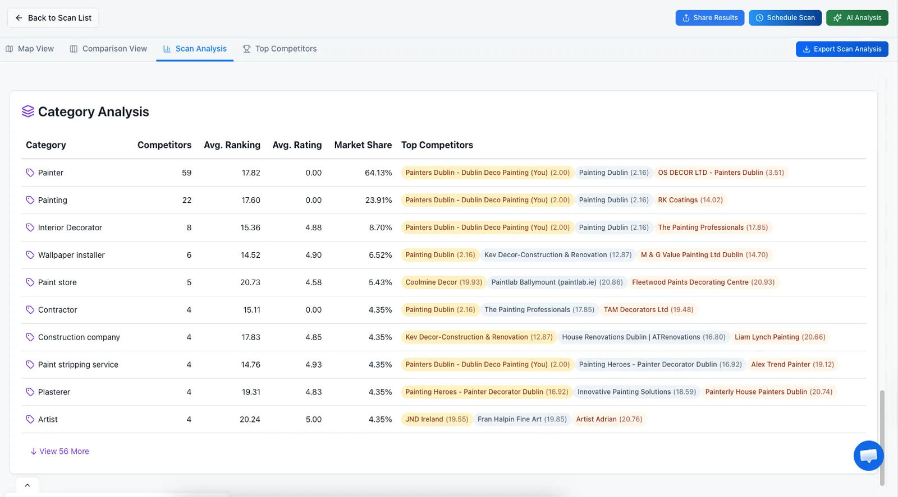Click the tag icon beside Interior Decorator
Viewport: 898px width, 497px height.
30,227
